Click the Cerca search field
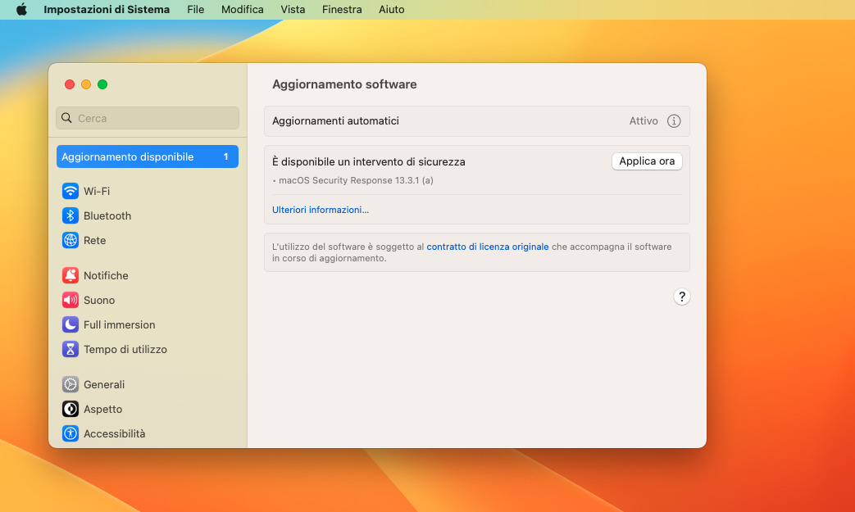855x512 pixels. click(148, 118)
